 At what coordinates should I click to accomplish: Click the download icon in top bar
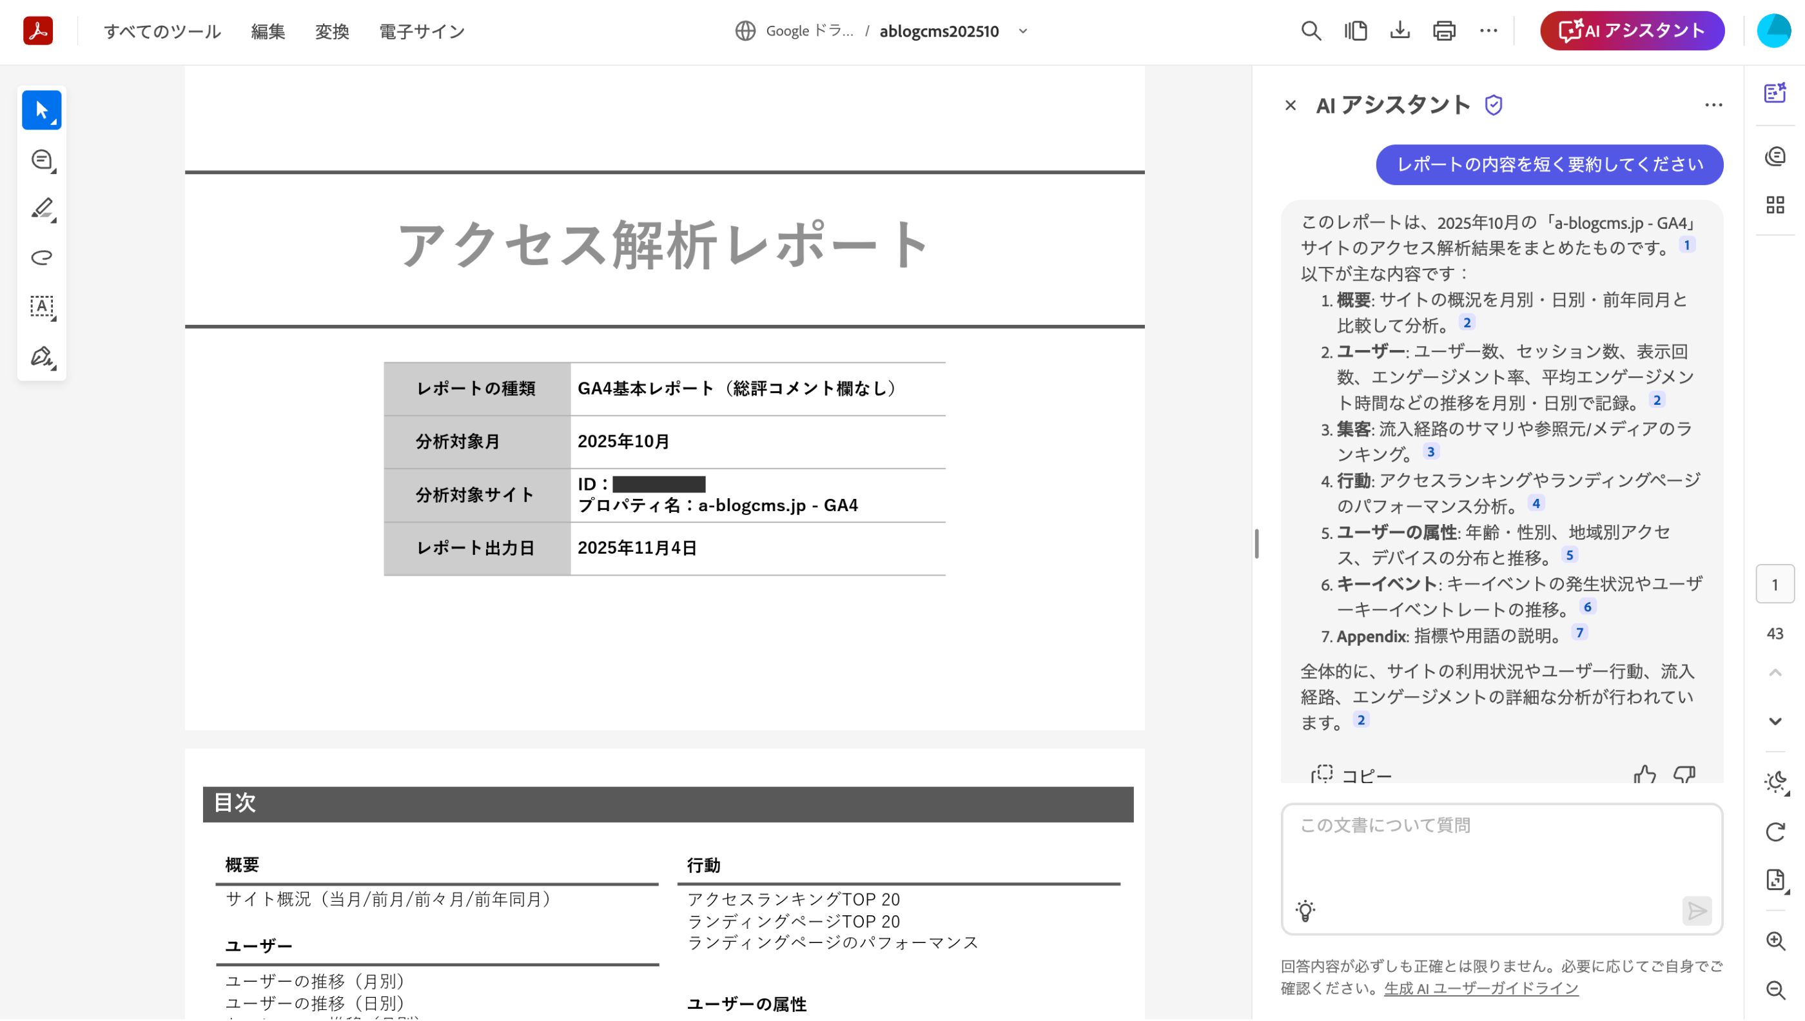(x=1400, y=31)
